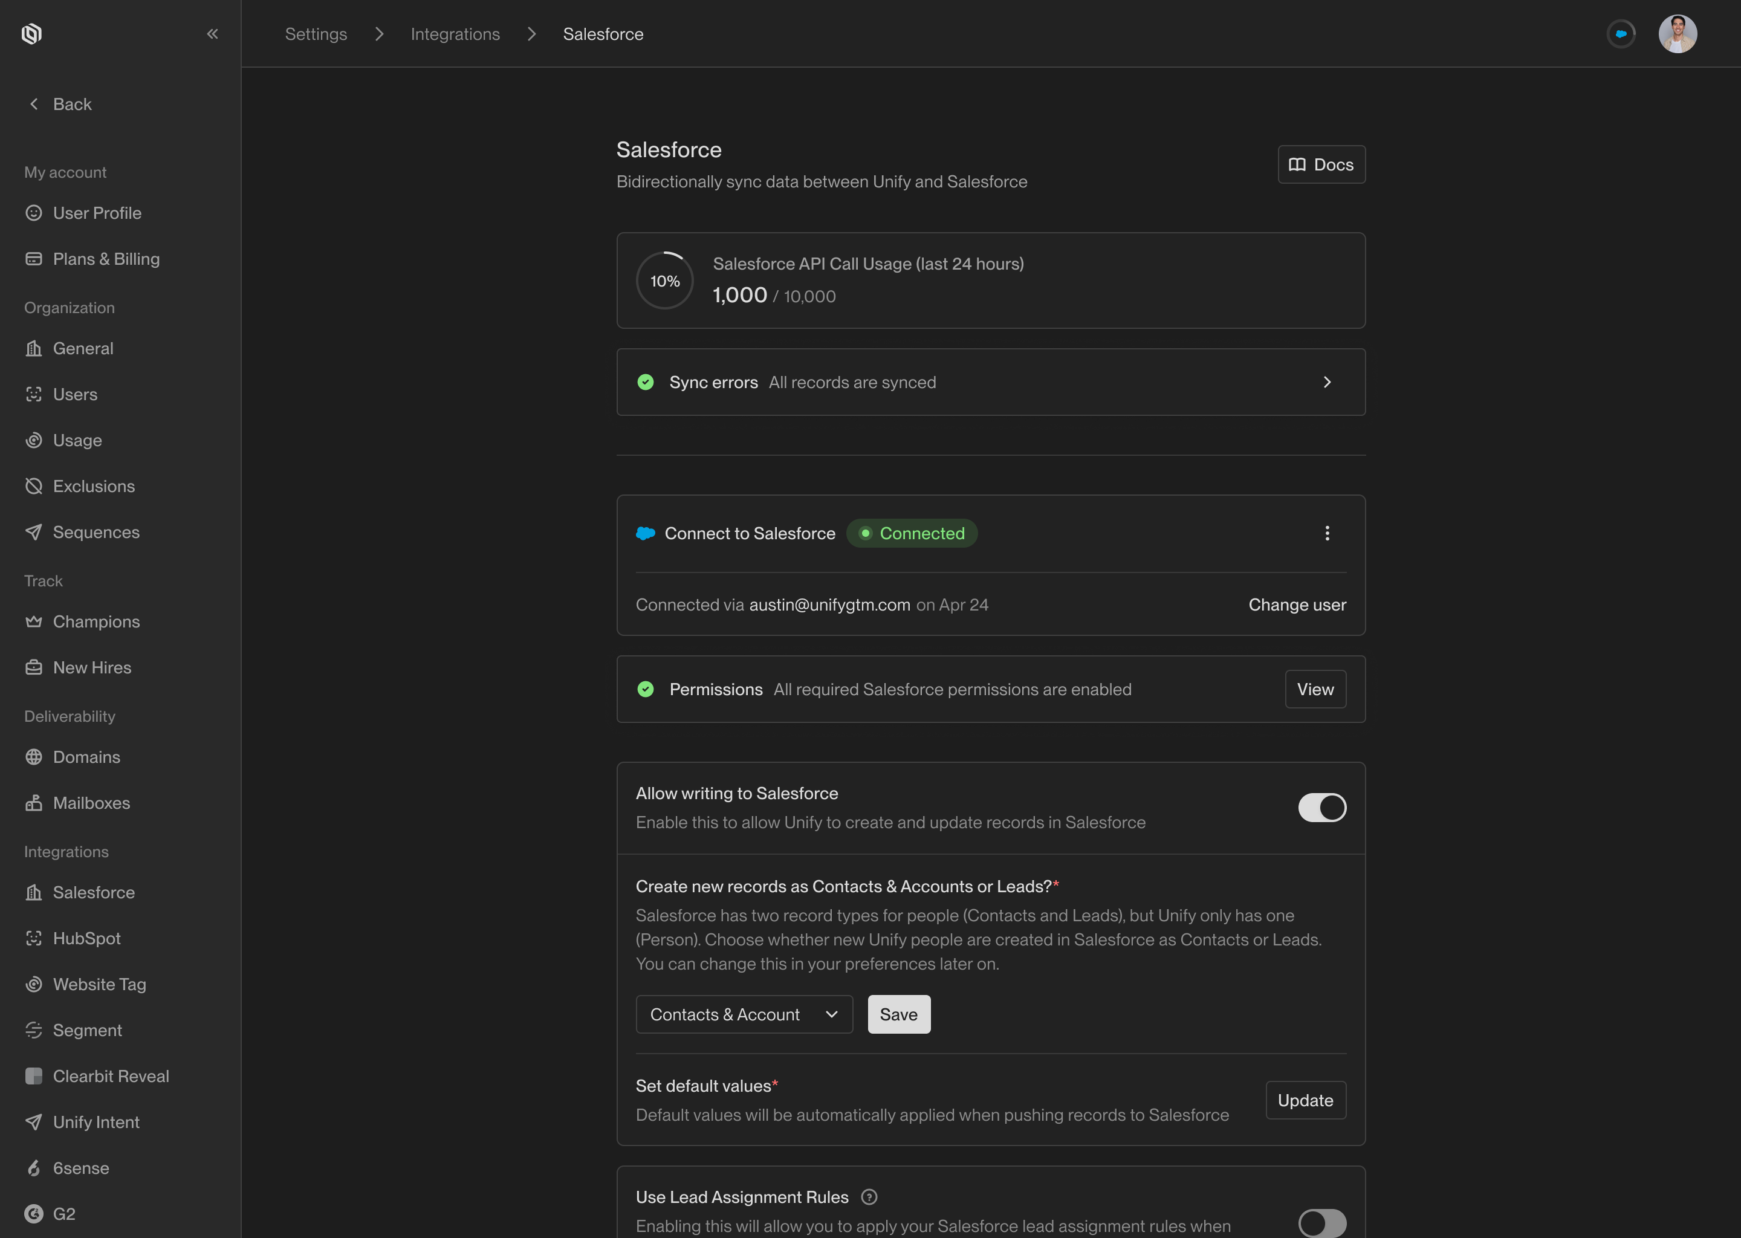Screen dimensions: 1741x1238
Task: Click the 10% API usage progress ring
Action: (x=665, y=280)
